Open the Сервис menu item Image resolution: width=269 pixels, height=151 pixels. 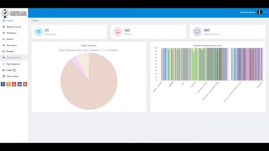(10, 70)
